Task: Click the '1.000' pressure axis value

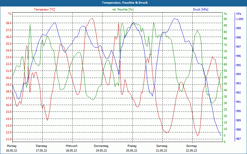Action: pyautogui.click(x=240, y=19)
